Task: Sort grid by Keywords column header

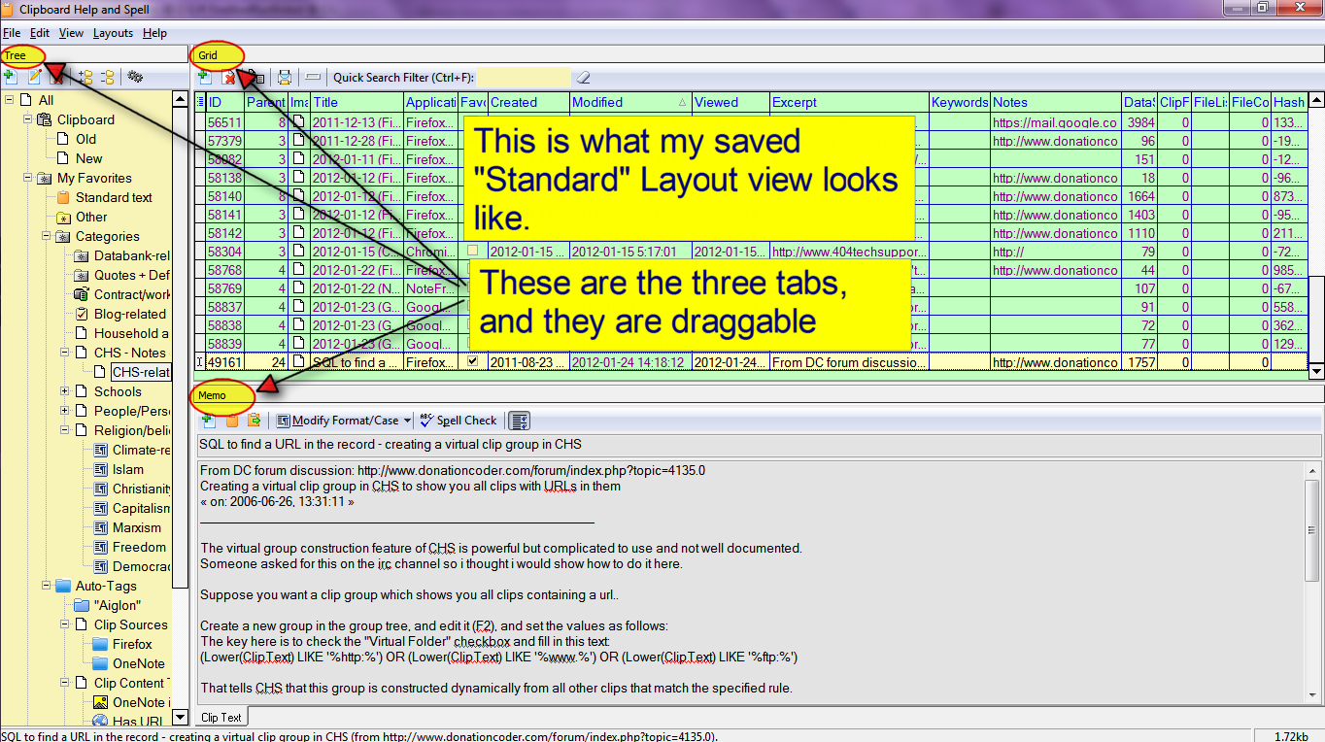Action: pos(960,102)
